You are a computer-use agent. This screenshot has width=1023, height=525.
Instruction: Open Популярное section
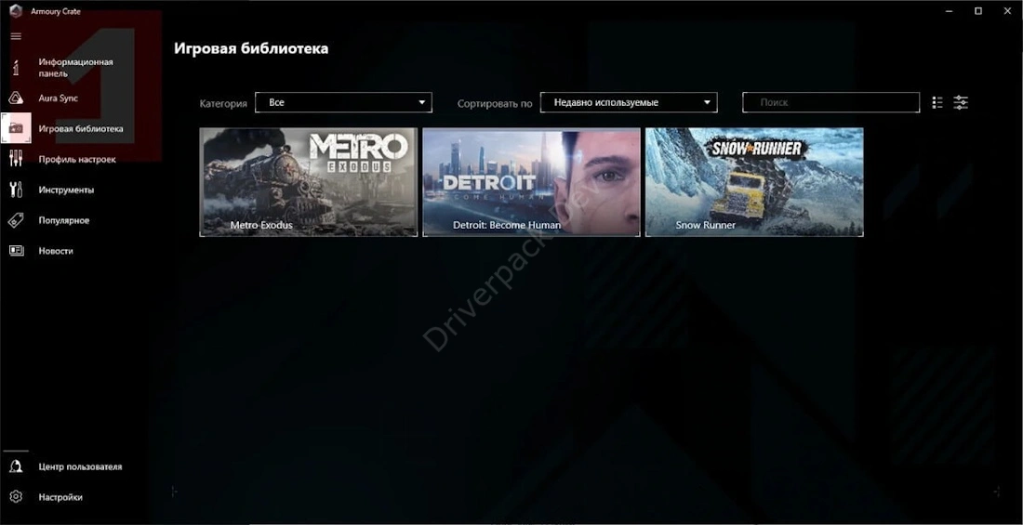[64, 220]
